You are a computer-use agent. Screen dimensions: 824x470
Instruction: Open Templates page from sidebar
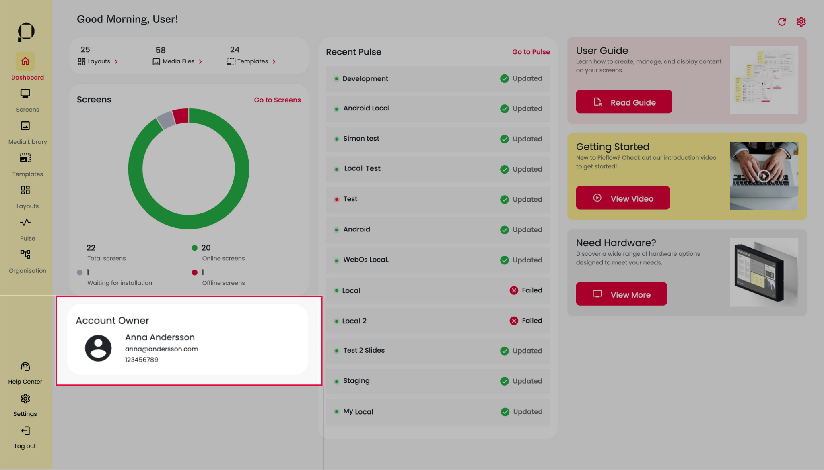pyautogui.click(x=25, y=158)
